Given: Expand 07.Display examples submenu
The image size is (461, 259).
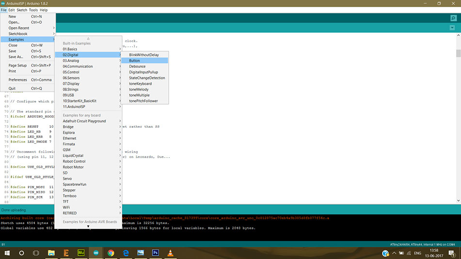Looking at the screenshot, I should pos(88,84).
